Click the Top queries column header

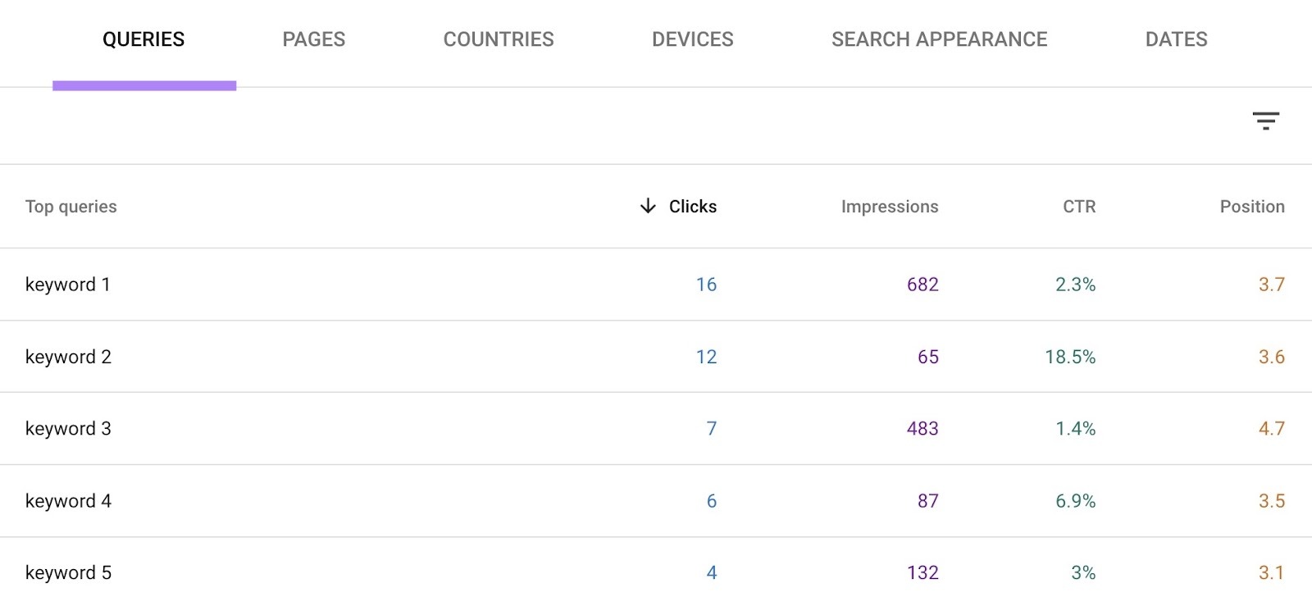[71, 207]
